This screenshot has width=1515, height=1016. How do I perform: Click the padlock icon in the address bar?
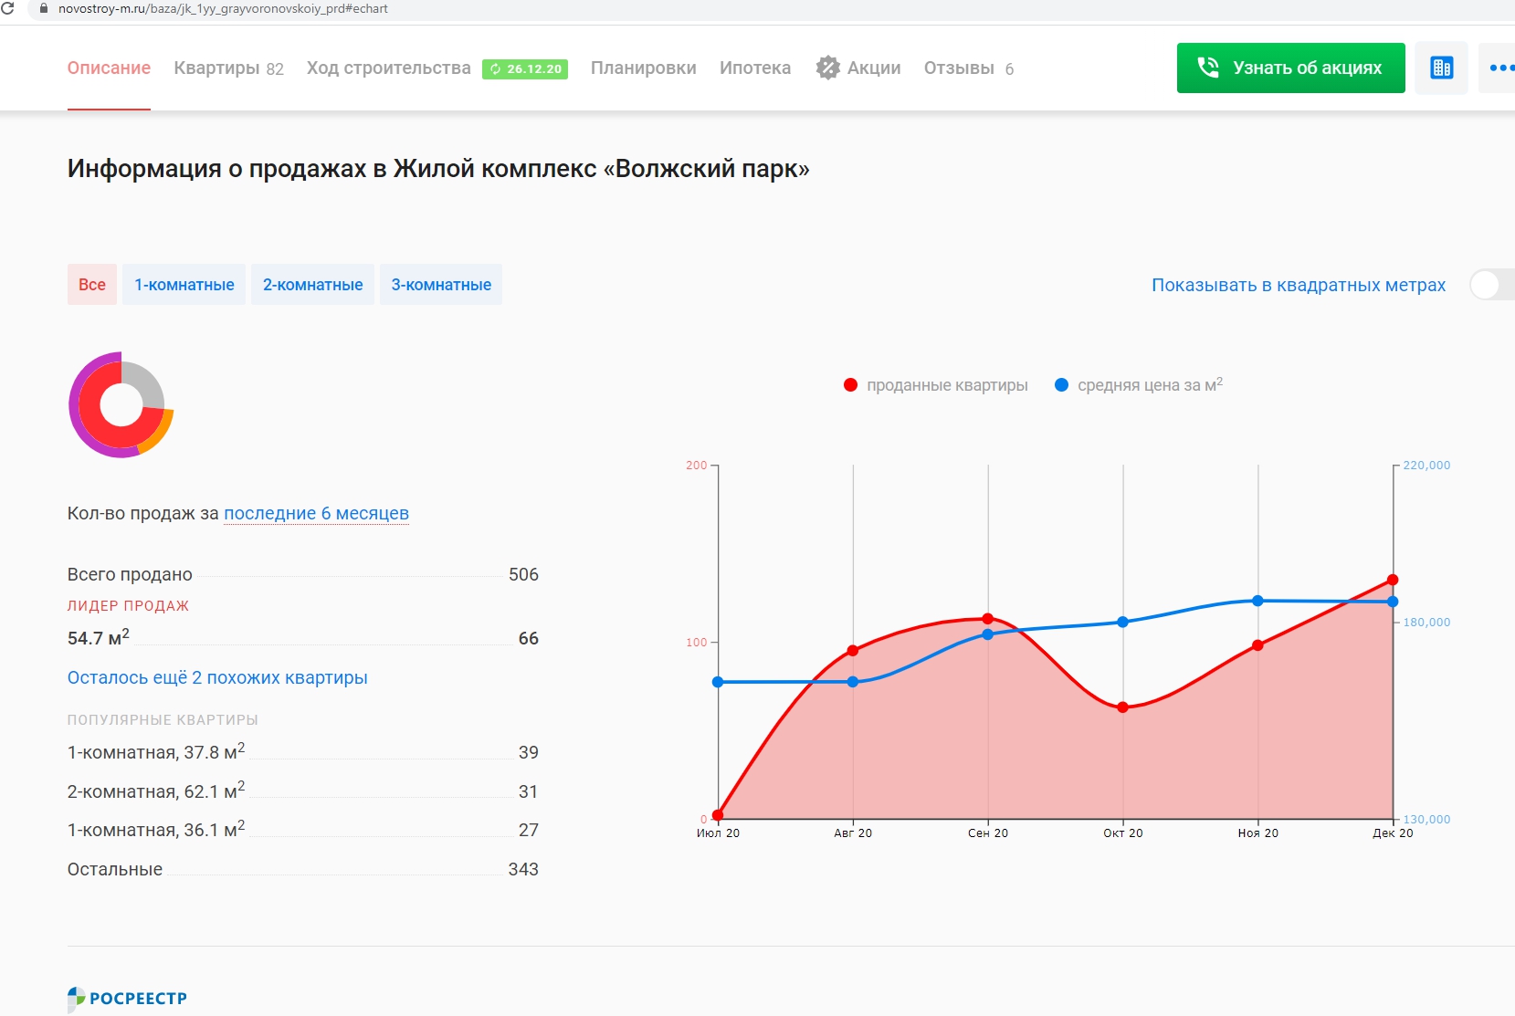point(43,8)
